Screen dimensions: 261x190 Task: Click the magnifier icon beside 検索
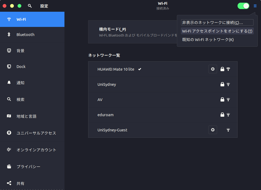point(9,99)
